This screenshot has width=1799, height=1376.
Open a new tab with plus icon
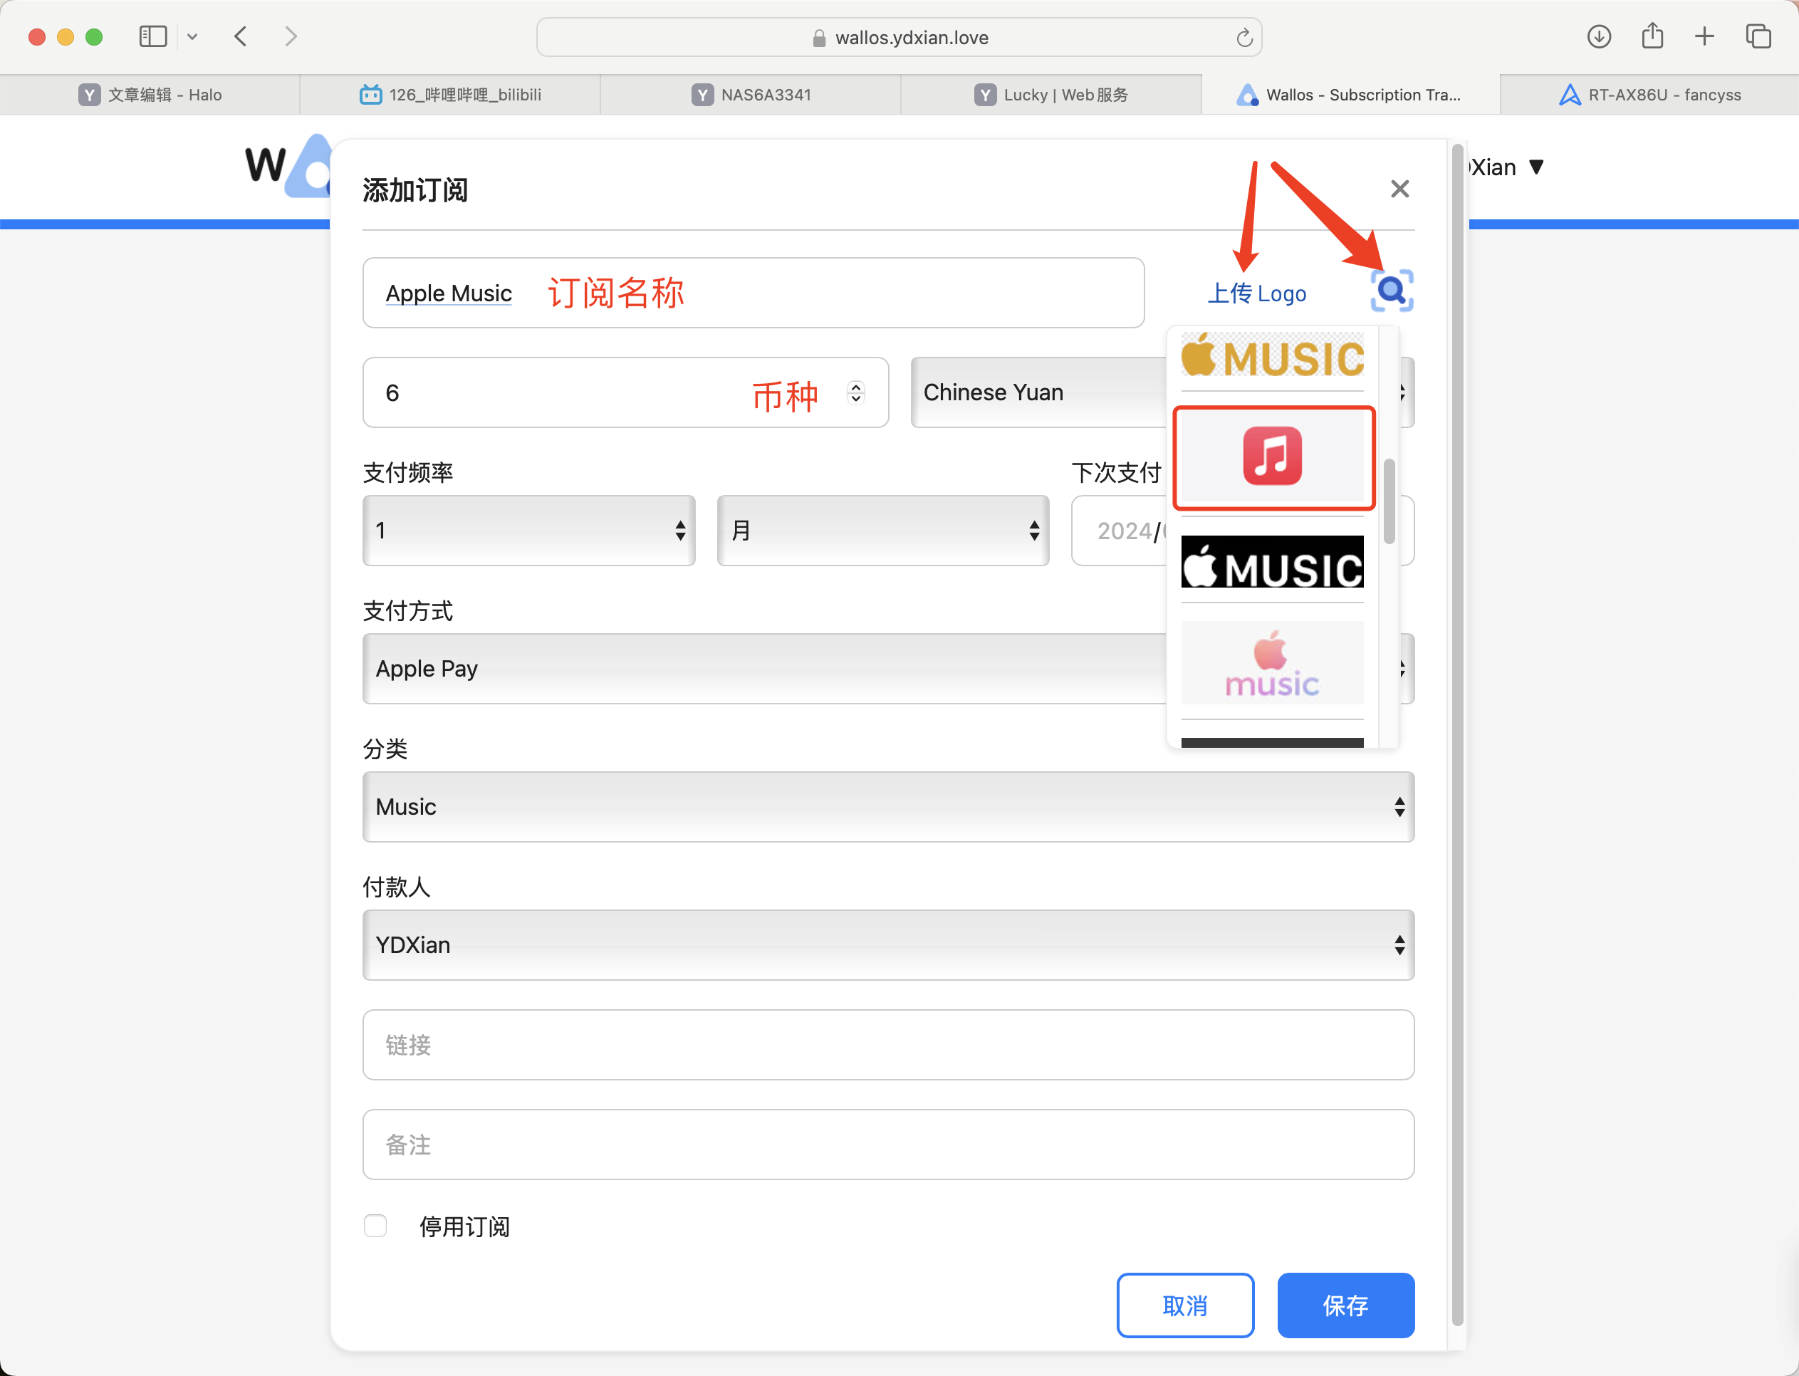1704,37
